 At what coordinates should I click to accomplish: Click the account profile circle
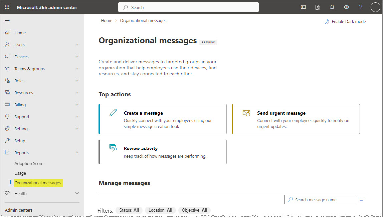pos(375,7)
